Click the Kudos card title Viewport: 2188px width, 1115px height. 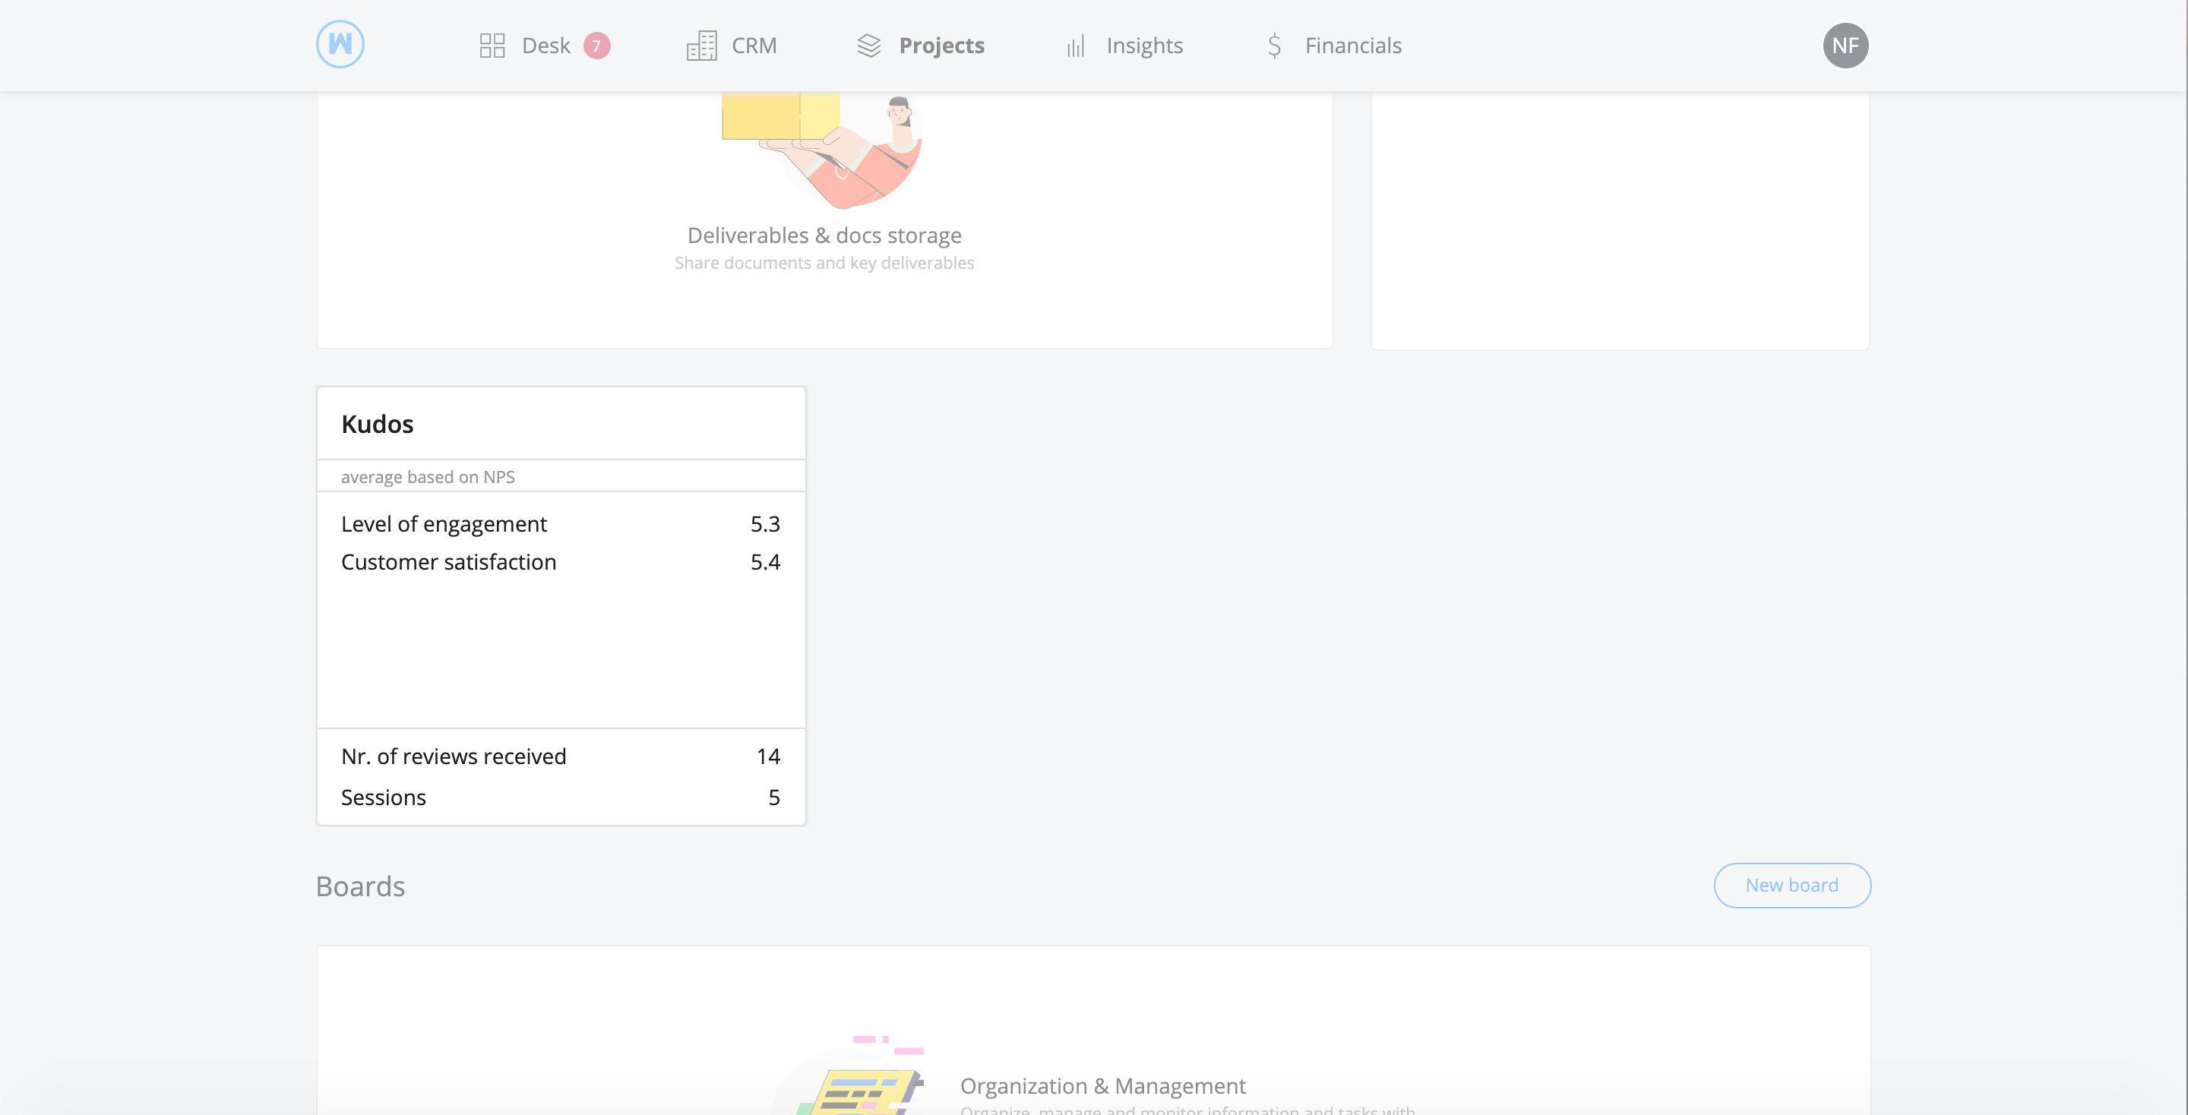(377, 424)
